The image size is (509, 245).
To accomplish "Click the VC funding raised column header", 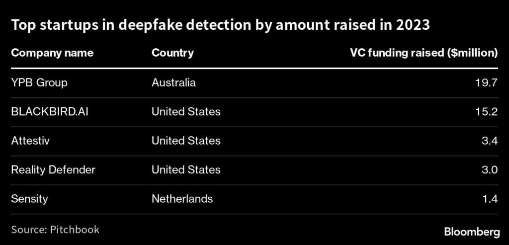I will coord(424,53).
